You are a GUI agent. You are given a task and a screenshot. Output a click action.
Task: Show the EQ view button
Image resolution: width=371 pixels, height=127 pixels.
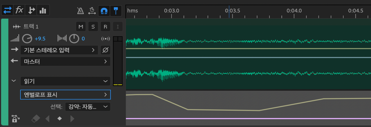click(43, 10)
